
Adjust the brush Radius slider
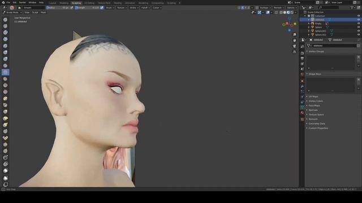[x=58, y=7]
